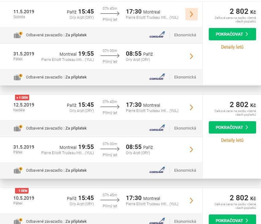
Task: Expand the second 31.5.2019 return flight chevron
Action: [x=191, y=150]
